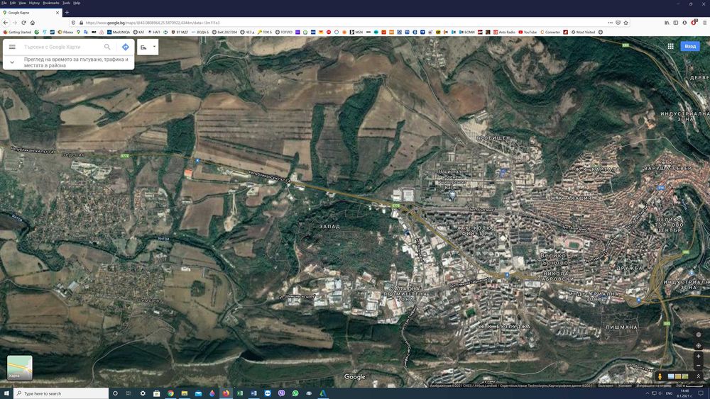Image resolution: width=710 pixels, height=399 pixels.
Task: Zoom out the map with minus
Action: 698,366
